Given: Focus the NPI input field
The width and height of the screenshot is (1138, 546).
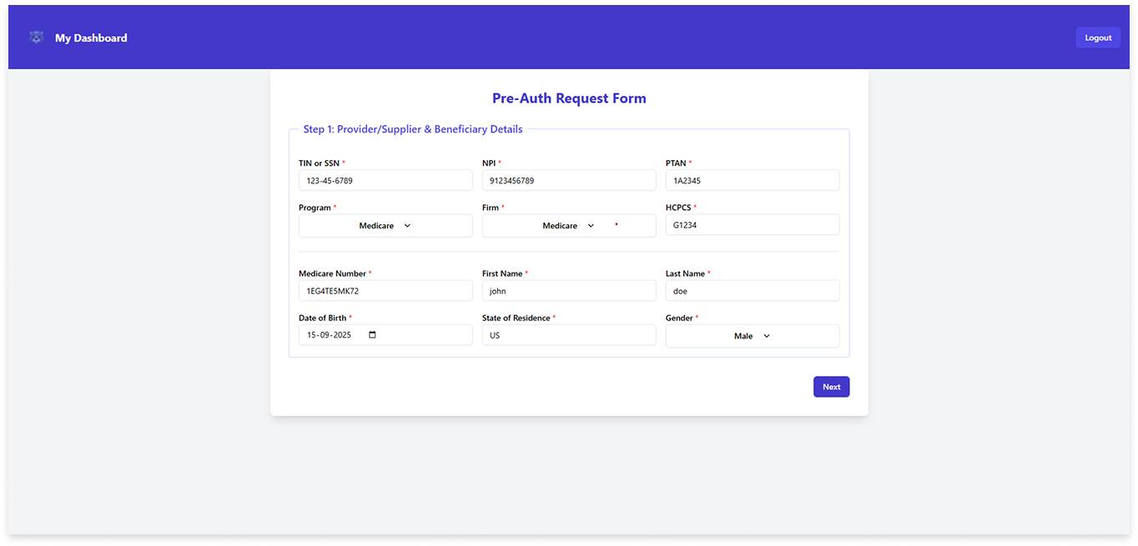Looking at the screenshot, I should click(569, 180).
